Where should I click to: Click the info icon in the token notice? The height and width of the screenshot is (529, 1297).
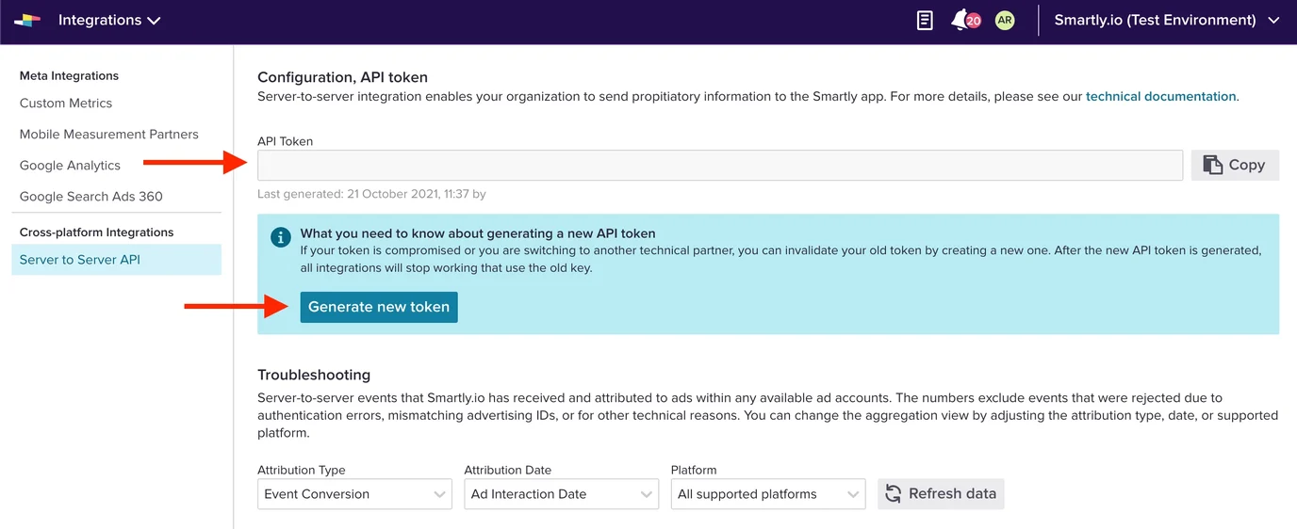click(280, 237)
